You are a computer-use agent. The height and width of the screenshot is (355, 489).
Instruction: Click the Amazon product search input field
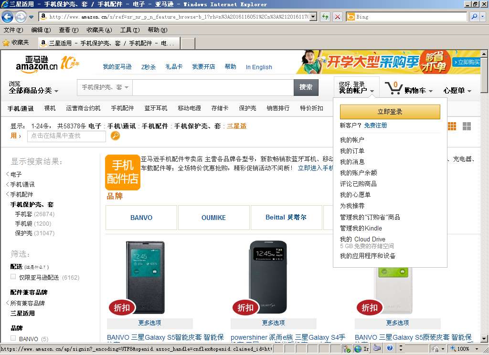(x=213, y=87)
